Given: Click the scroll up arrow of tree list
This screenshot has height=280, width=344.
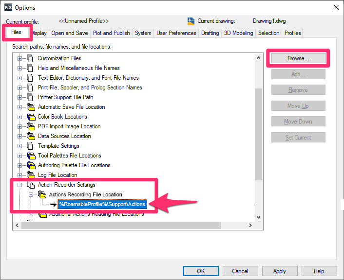Looking at the screenshot, I should coord(258,58).
